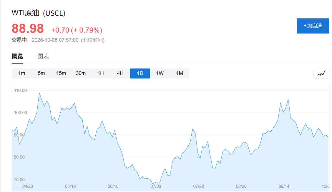Viewport: 332px width, 192px height.
Task: Click the 07/03 date axis label
Action: [156, 186]
